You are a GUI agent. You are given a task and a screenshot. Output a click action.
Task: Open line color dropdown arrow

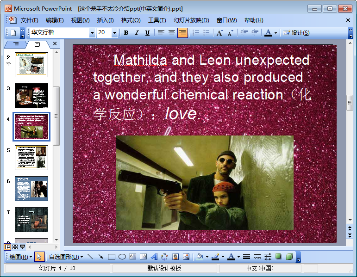223,257
